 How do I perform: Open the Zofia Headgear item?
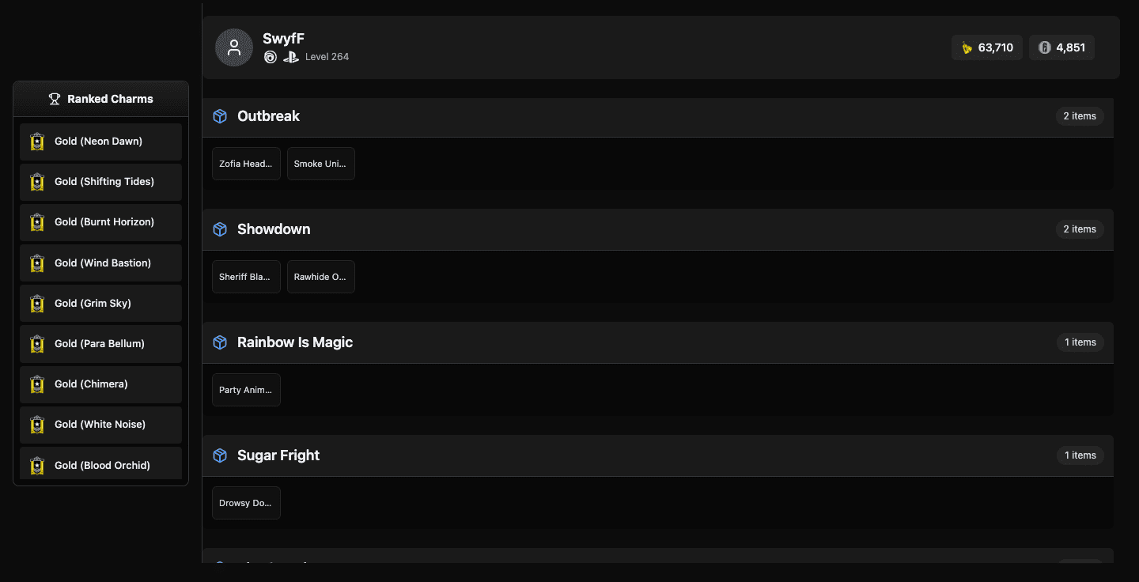click(x=246, y=164)
